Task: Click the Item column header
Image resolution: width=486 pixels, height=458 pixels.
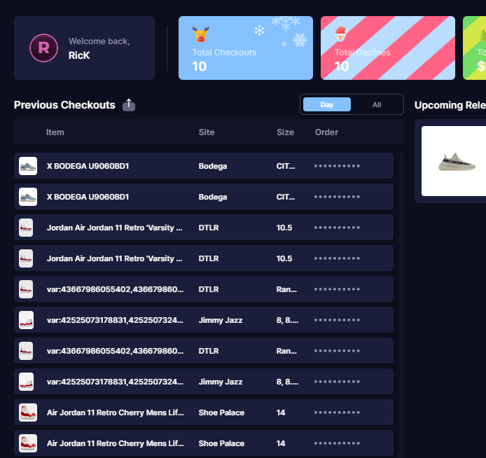Action: point(55,132)
